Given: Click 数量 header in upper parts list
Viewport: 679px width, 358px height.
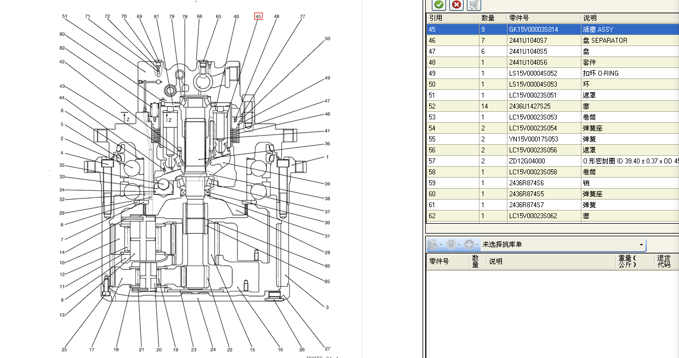Looking at the screenshot, I should point(493,19).
